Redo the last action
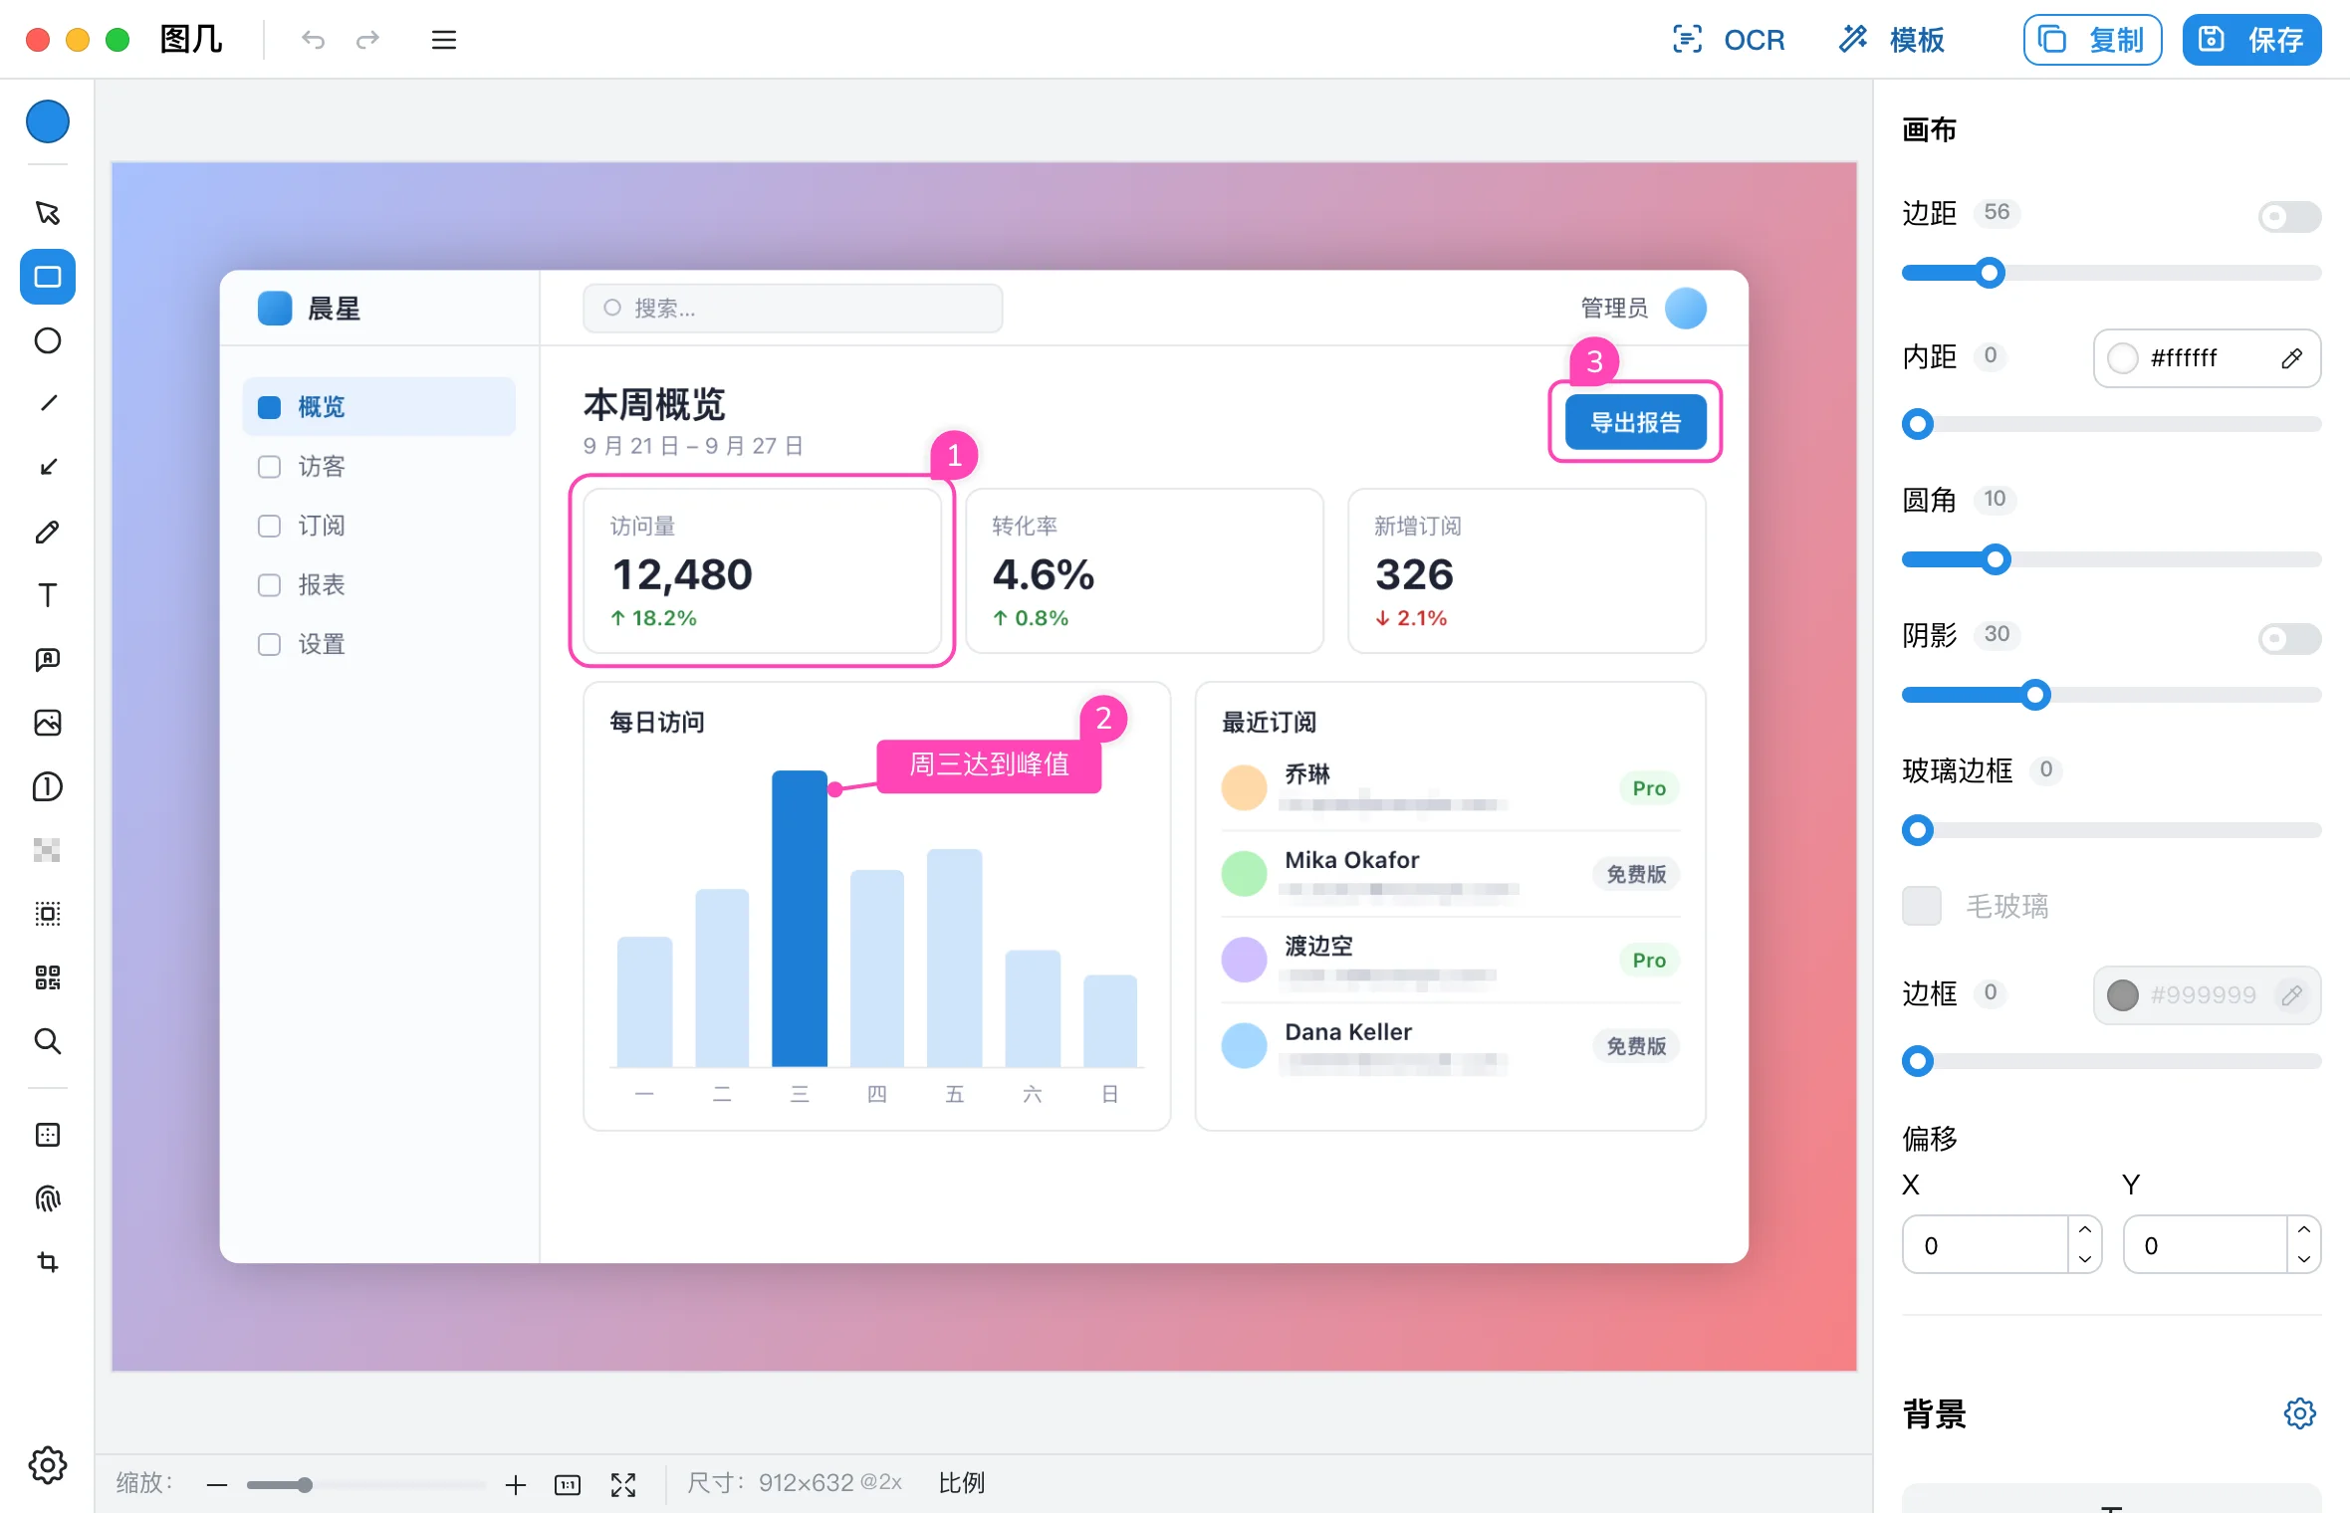 (x=368, y=40)
